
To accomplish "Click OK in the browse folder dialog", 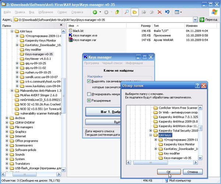I will tap(169, 172).
